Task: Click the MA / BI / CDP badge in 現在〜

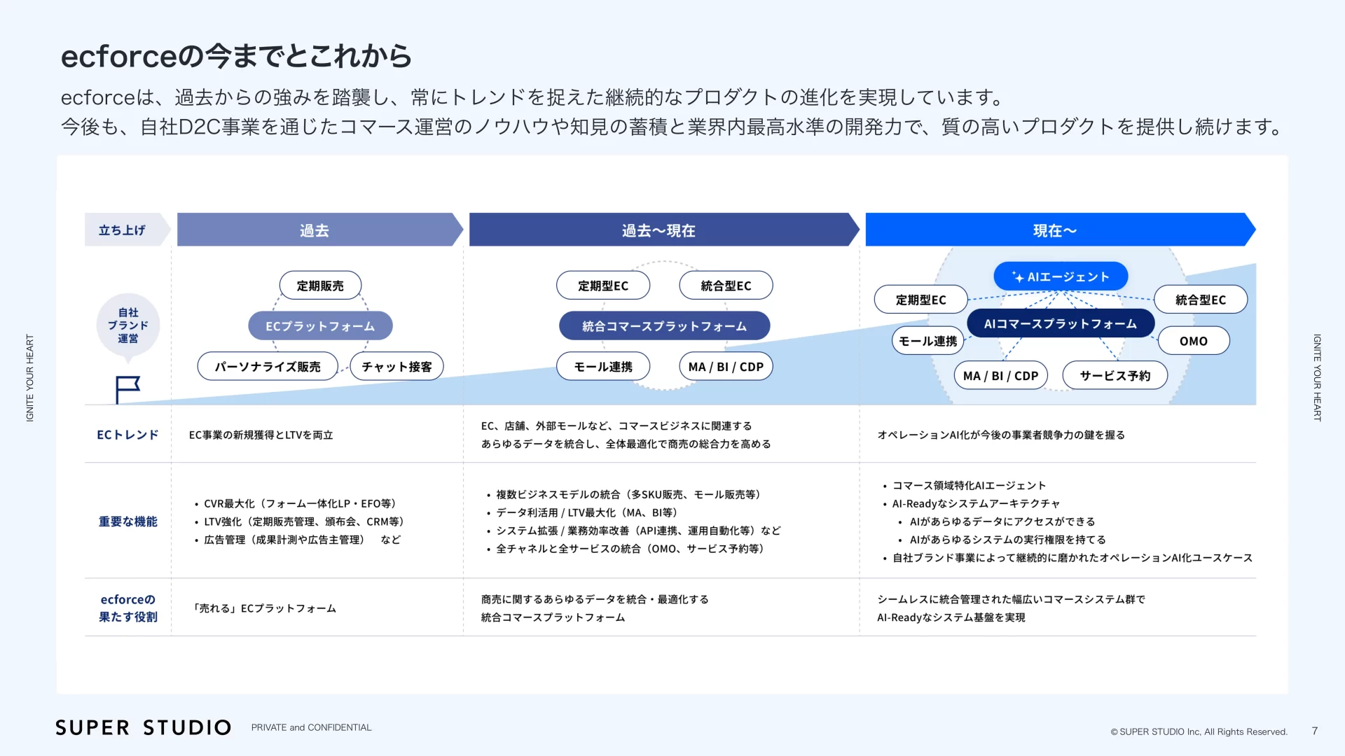Action: (1000, 375)
